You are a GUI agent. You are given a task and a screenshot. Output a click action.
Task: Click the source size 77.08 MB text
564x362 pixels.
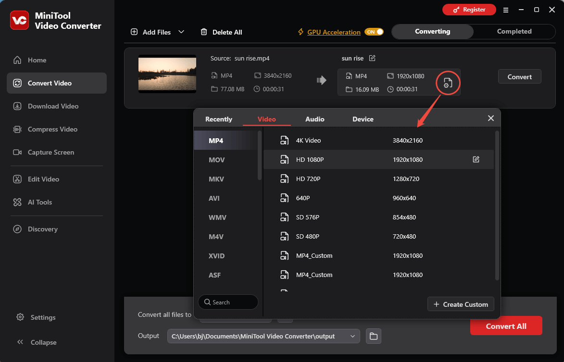coord(232,89)
